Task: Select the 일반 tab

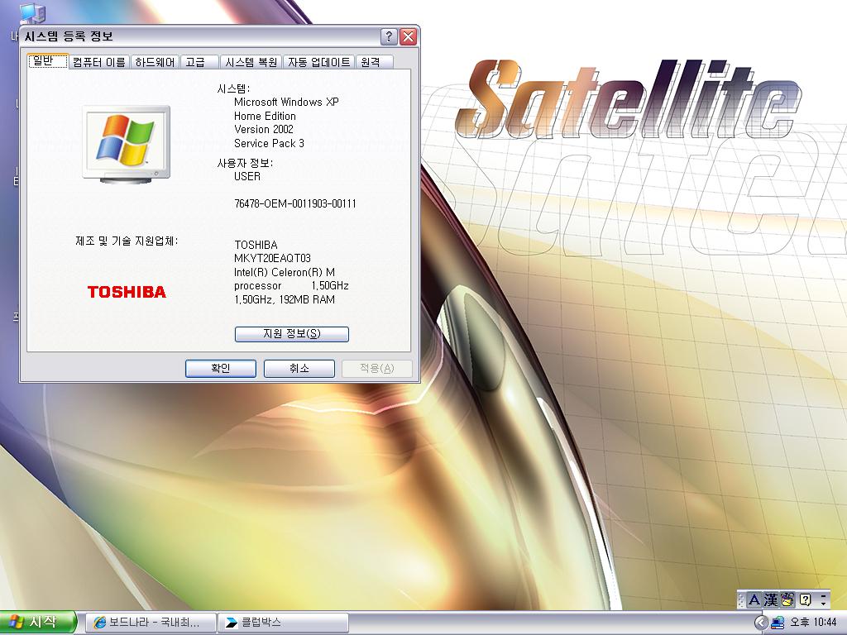Action: (x=47, y=61)
